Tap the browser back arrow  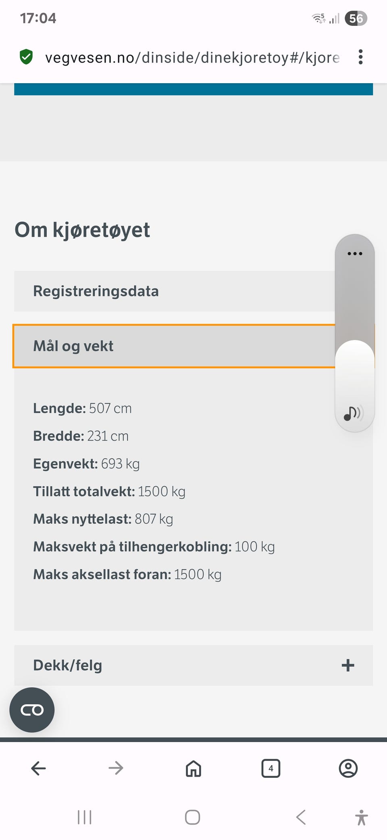coord(39,768)
